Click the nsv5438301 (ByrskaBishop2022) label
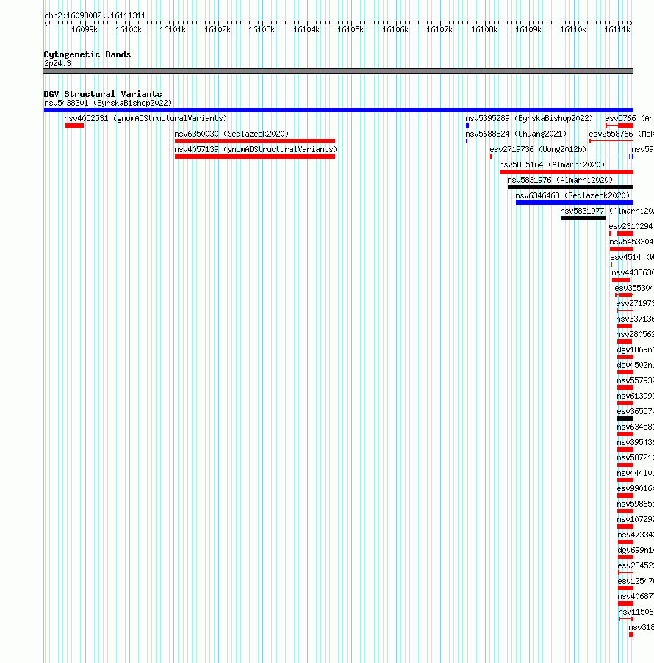Viewport: 654px width, 663px height. tap(108, 104)
